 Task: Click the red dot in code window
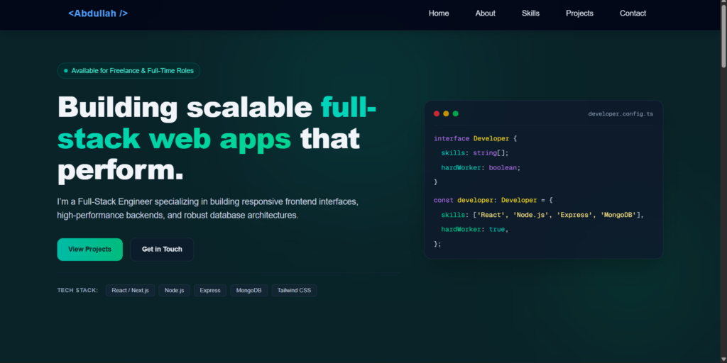coord(437,113)
